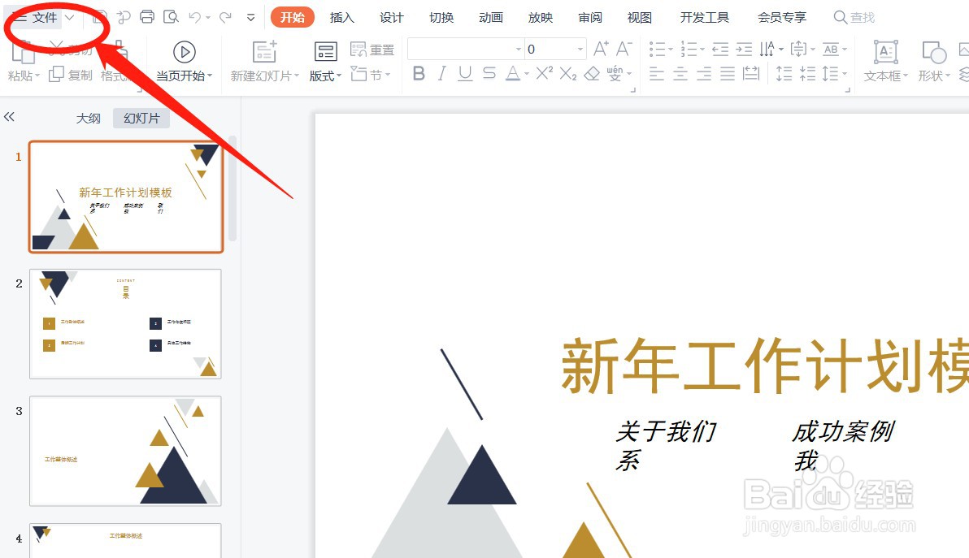This screenshot has width=969, height=558.
Task: Click the text direction icon
Action: tap(767, 49)
